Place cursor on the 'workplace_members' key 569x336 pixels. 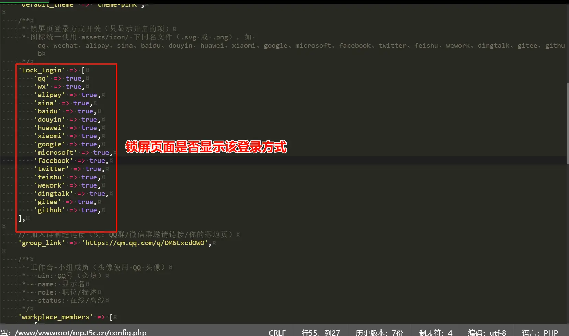tap(55, 317)
